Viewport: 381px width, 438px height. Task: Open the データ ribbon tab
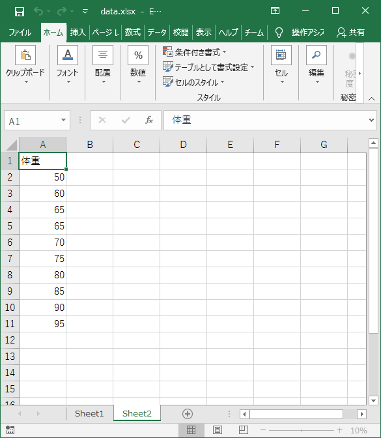[x=157, y=33]
